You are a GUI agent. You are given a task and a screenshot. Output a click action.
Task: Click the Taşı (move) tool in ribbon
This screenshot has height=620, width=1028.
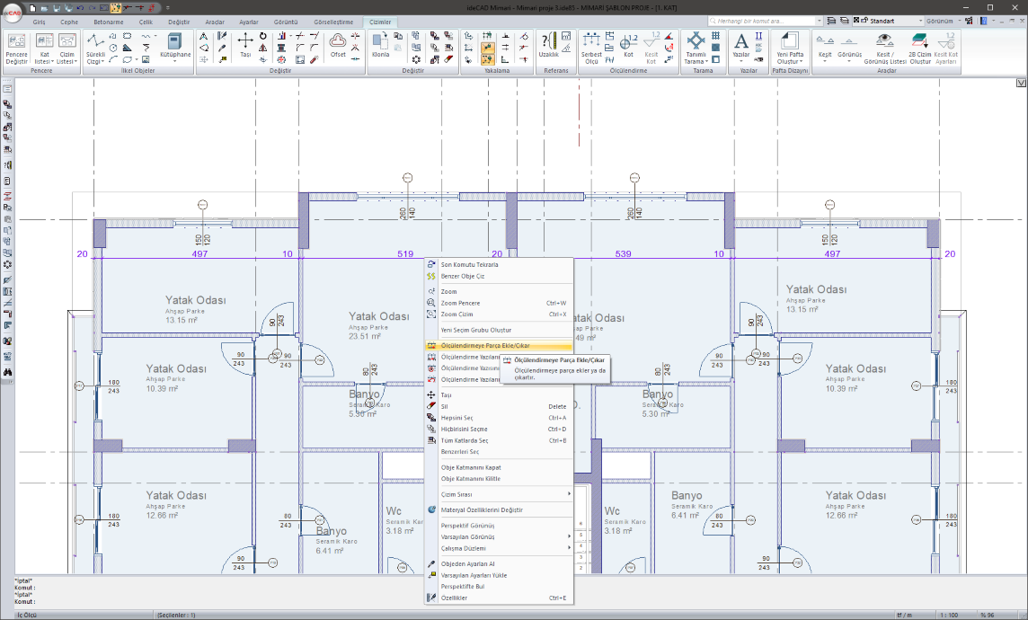pyautogui.click(x=244, y=45)
